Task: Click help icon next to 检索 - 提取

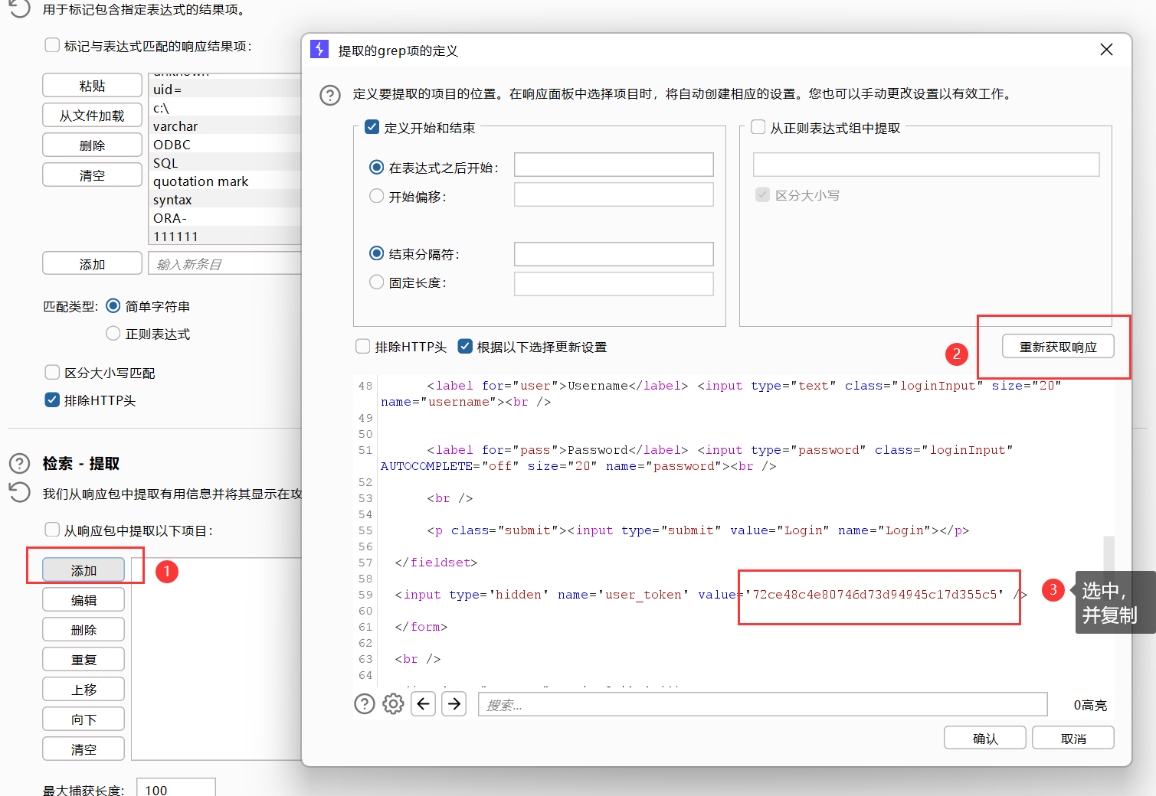Action: click(x=19, y=464)
